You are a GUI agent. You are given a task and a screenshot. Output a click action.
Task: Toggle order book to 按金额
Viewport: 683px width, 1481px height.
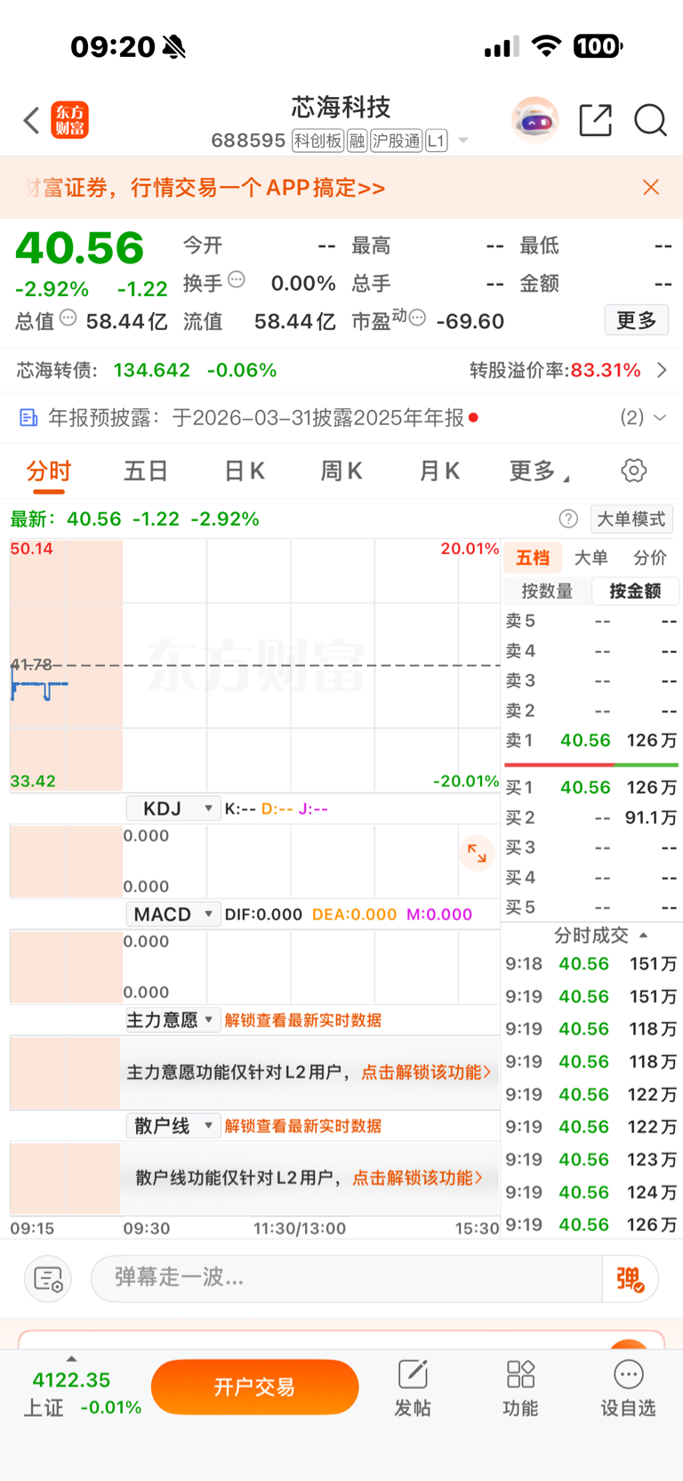pyautogui.click(x=635, y=592)
